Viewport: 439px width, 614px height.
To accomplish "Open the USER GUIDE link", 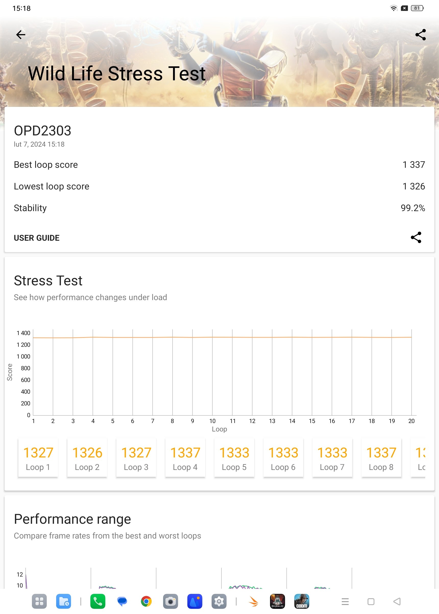I will click(x=36, y=238).
